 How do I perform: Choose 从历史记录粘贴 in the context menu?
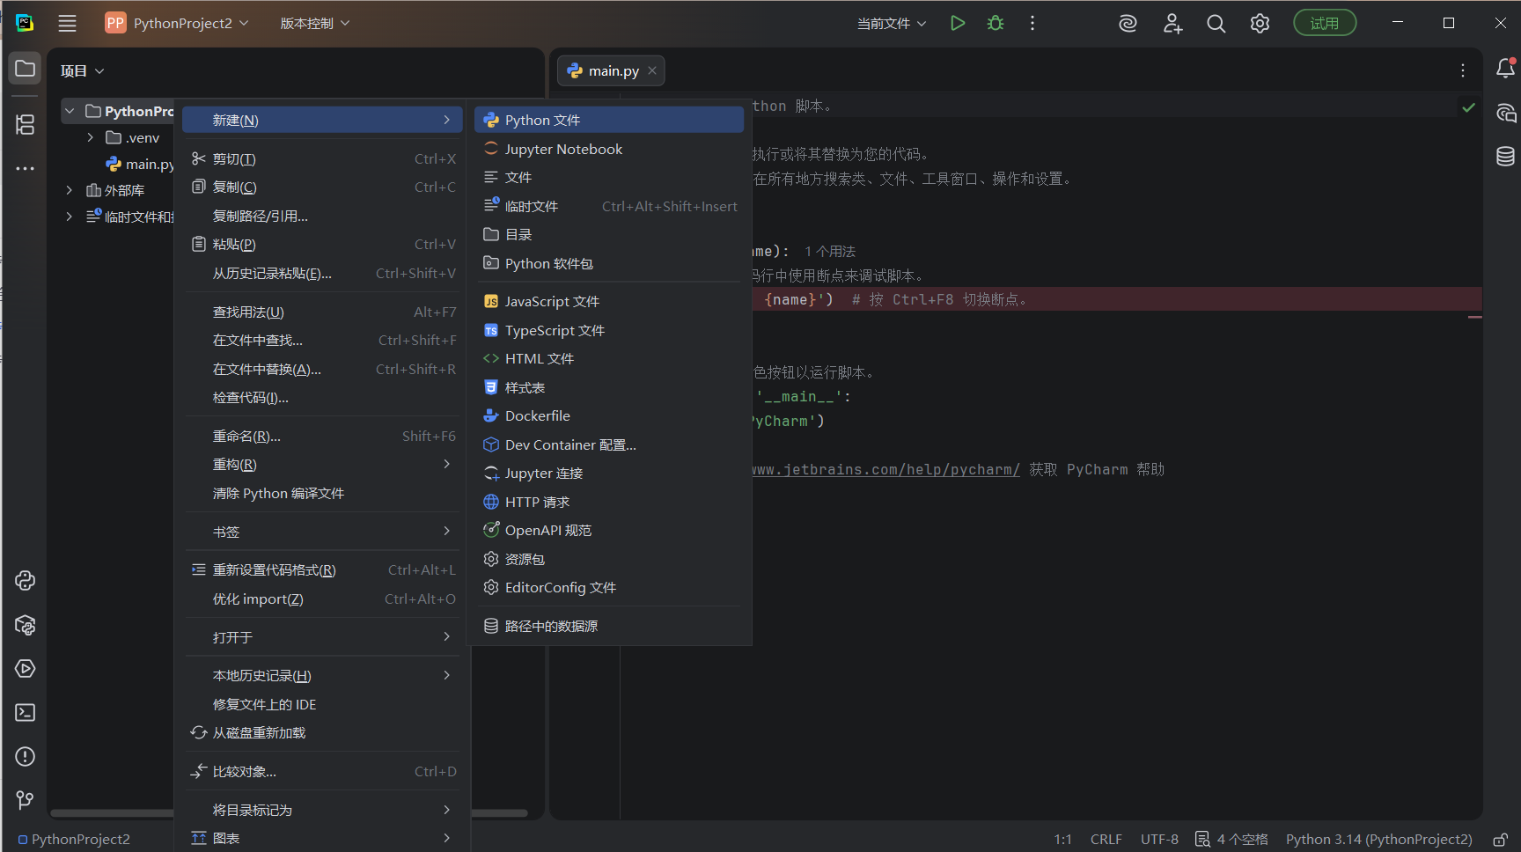point(269,273)
